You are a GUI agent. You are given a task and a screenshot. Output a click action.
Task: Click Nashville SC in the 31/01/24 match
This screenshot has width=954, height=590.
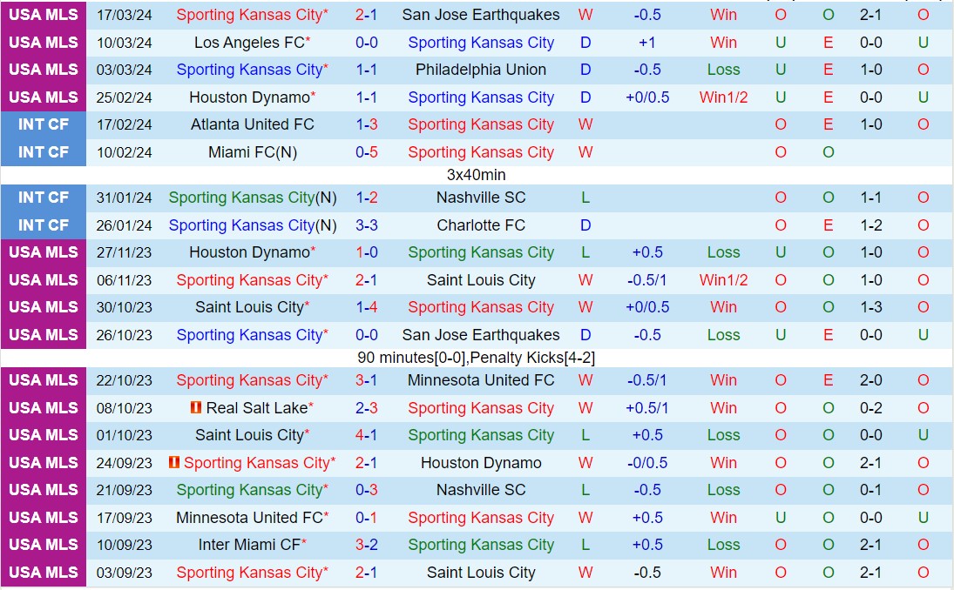coord(481,198)
